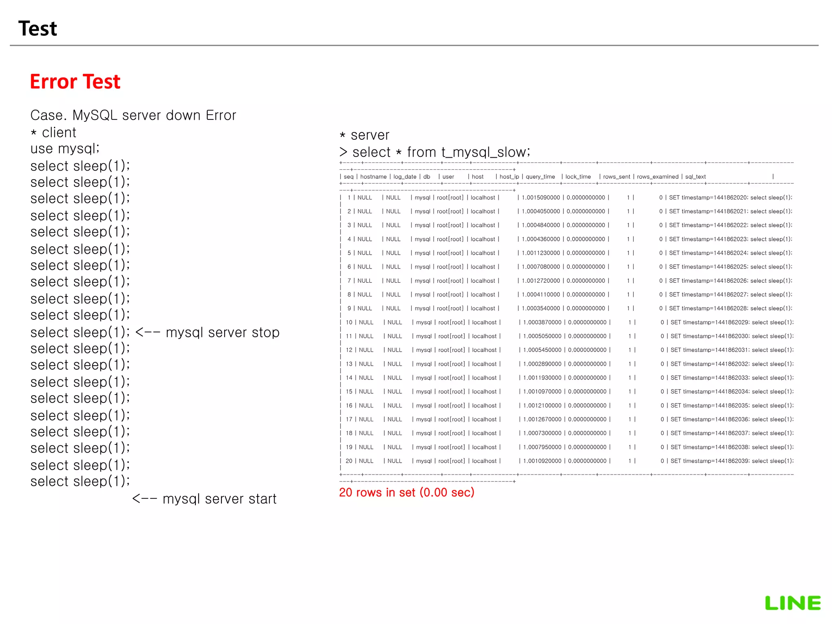
Task: Click query time value 1.0004110000
Action: pos(541,295)
